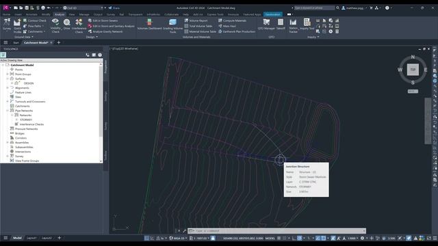Open the Inquiry Tool
Viewport: 438px width, 246px height.
(x=307, y=25)
